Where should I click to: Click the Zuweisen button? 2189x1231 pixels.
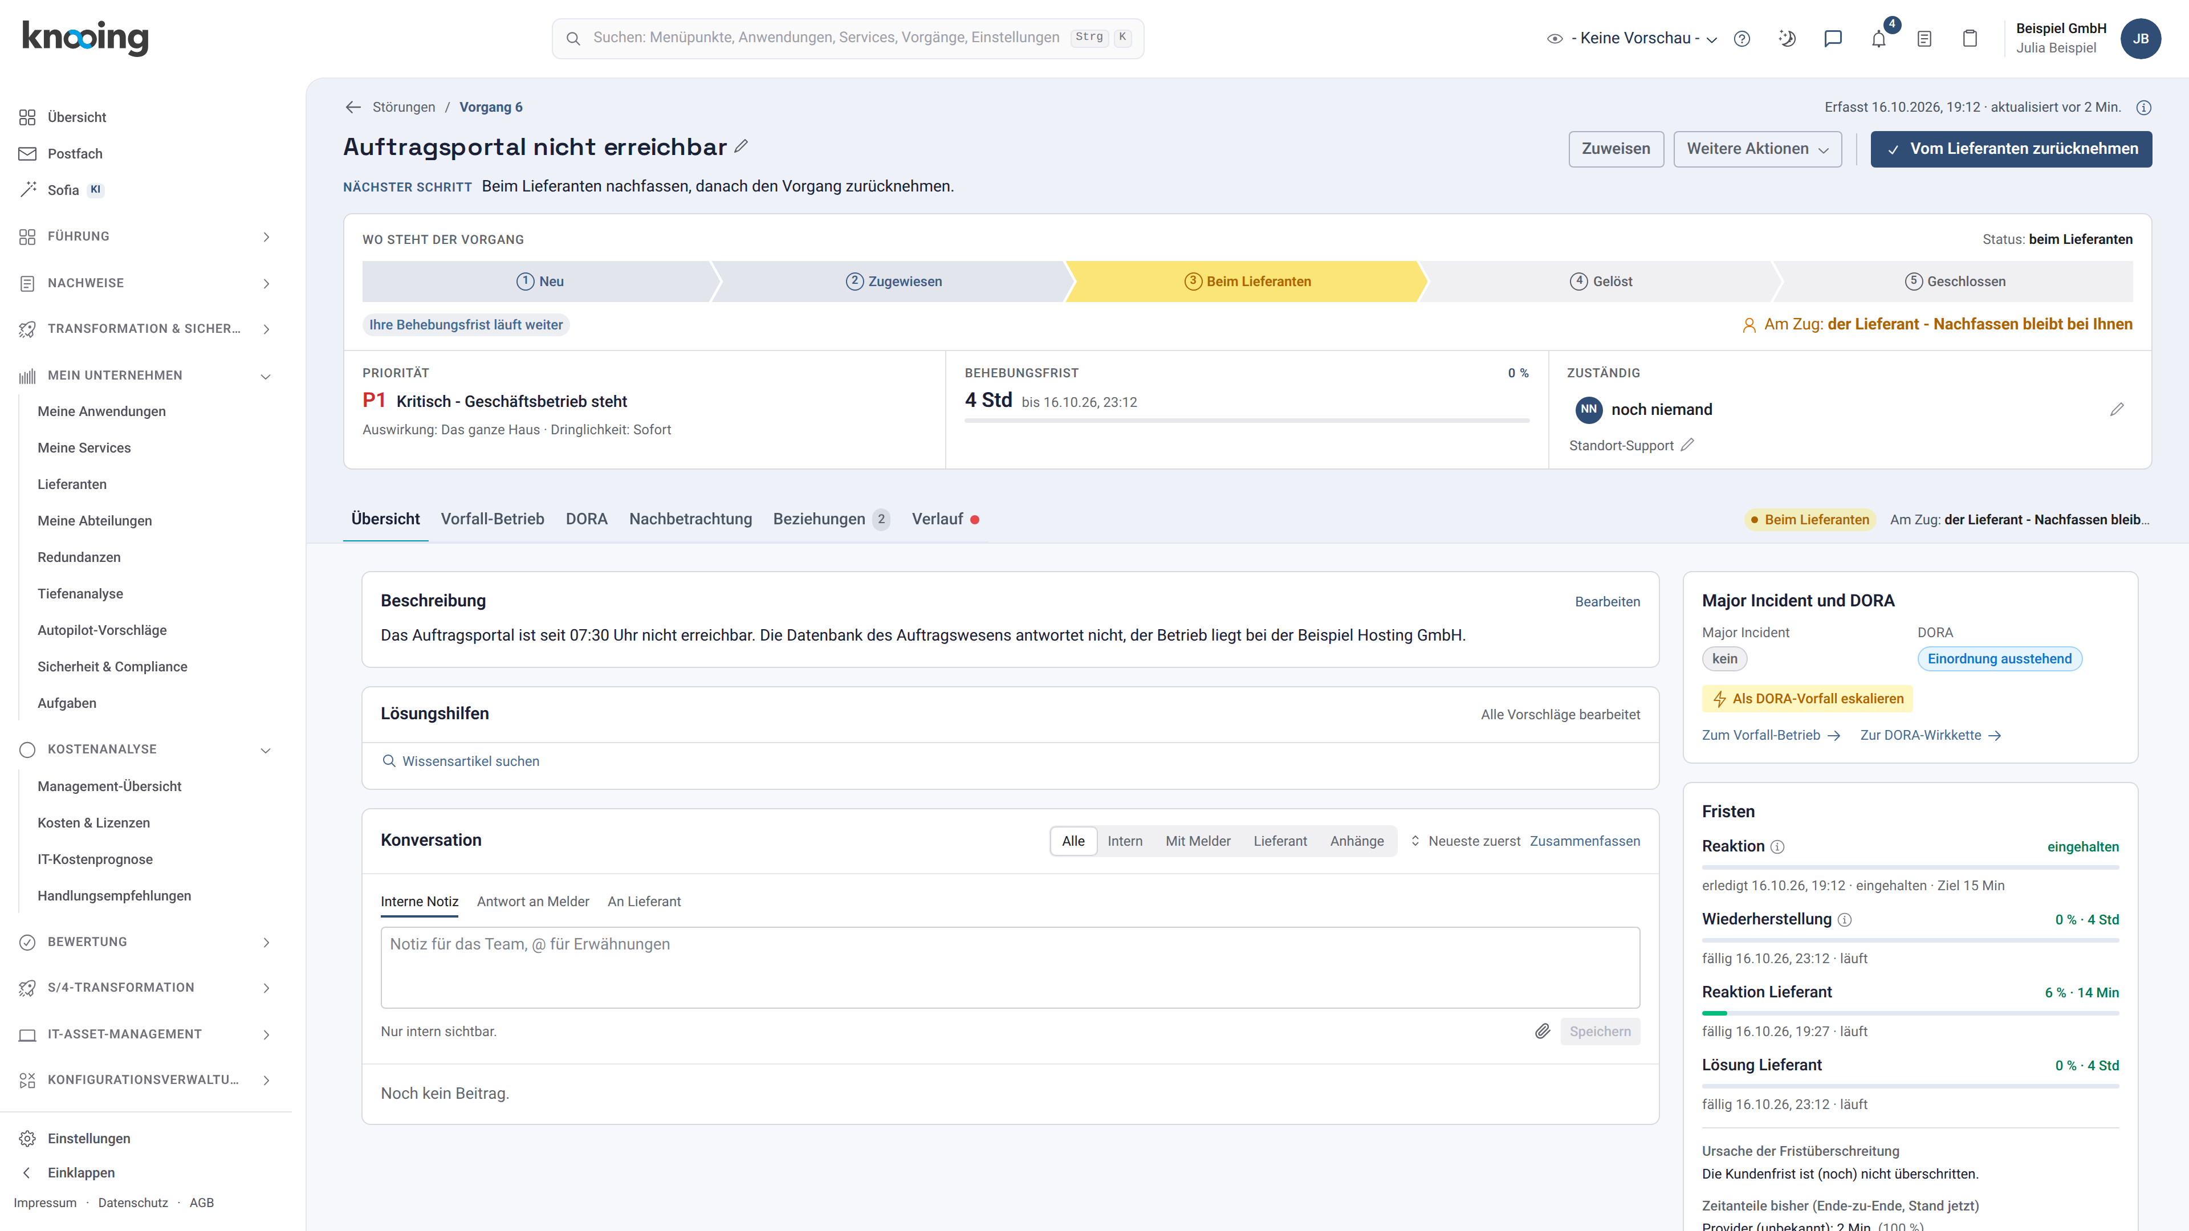click(x=1616, y=149)
